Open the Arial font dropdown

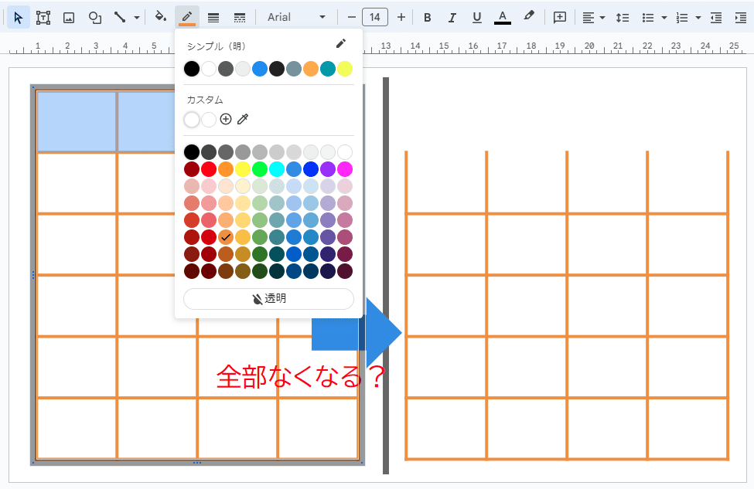(x=296, y=17)
